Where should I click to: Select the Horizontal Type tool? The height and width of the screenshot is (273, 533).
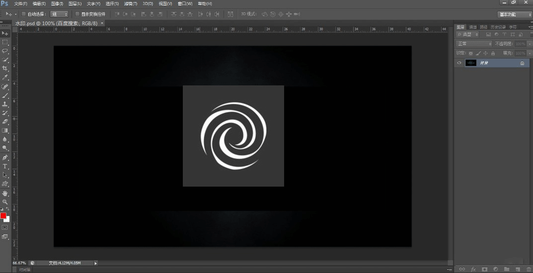[5, 166]
